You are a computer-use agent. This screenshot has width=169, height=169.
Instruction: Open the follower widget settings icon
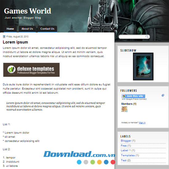tap(163, 95)
